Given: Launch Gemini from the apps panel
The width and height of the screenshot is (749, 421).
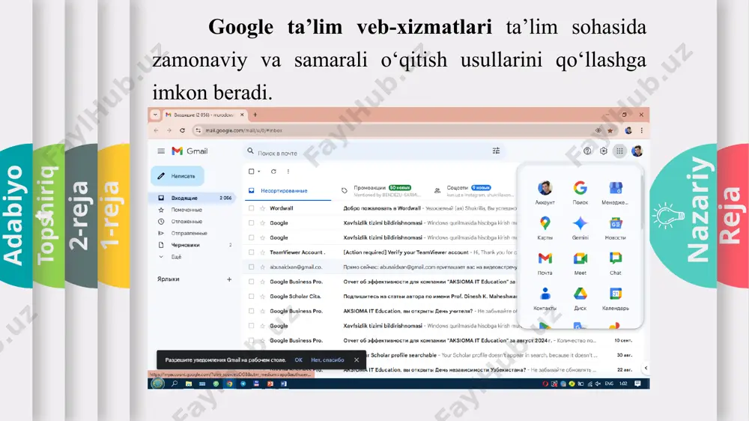Looking at the screenshot, I should (x=580, y=228).
